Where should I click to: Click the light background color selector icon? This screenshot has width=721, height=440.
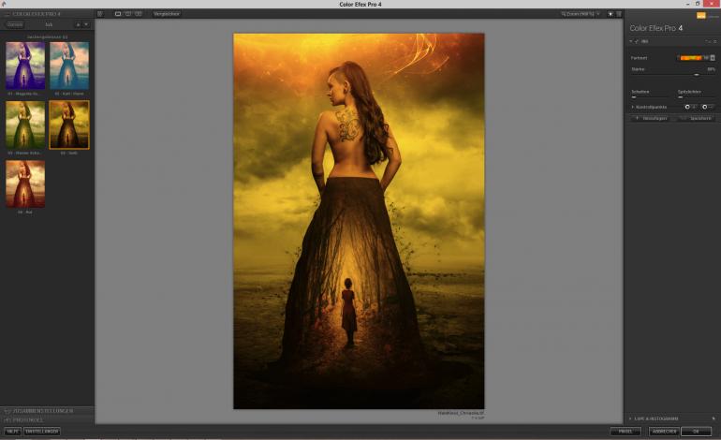[611, 14]
